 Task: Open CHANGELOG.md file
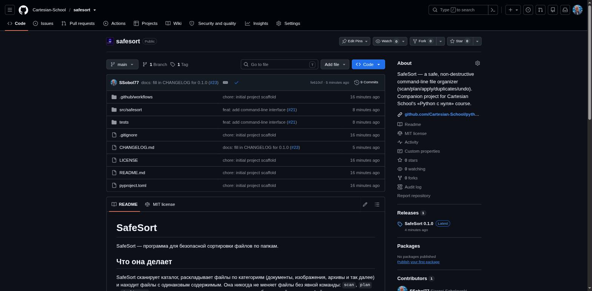pyautogui.click(x=137, y=147)
